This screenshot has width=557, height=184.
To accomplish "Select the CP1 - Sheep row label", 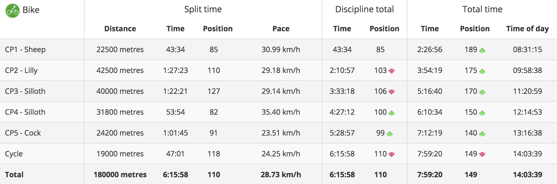I will pos(25,50).
